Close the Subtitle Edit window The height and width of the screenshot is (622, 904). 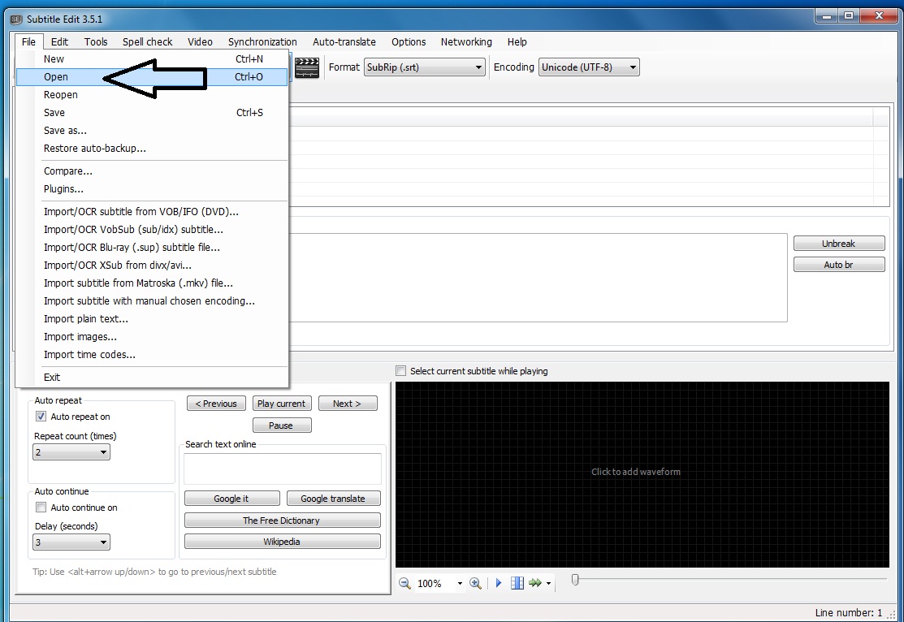click(879, 16)
